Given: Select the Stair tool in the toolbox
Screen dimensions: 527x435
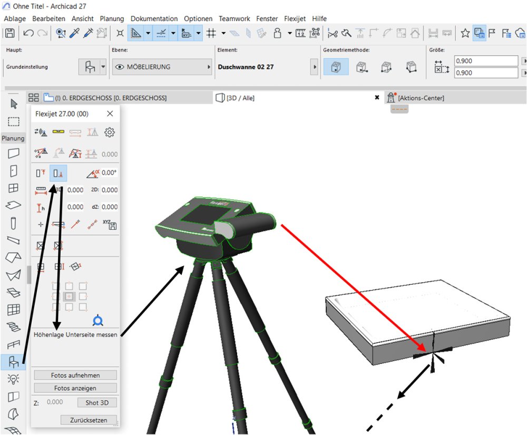Looking at the screenshot, I should coord(14,327).
